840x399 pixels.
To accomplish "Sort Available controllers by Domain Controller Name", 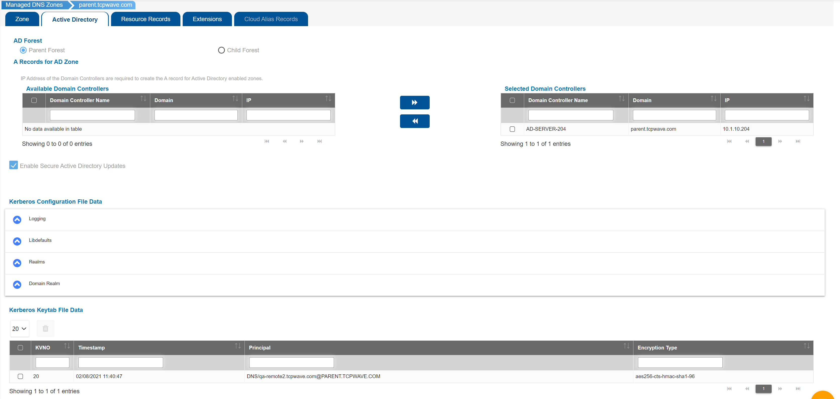I will pos(143,99).
